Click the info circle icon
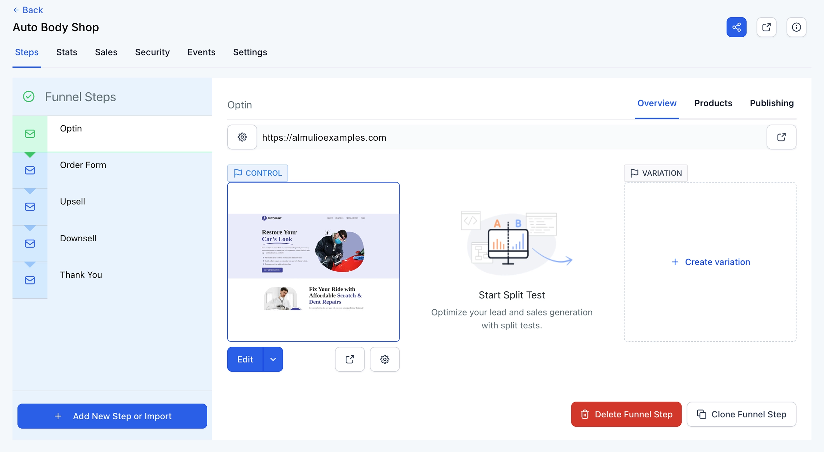 pos(796,27)
